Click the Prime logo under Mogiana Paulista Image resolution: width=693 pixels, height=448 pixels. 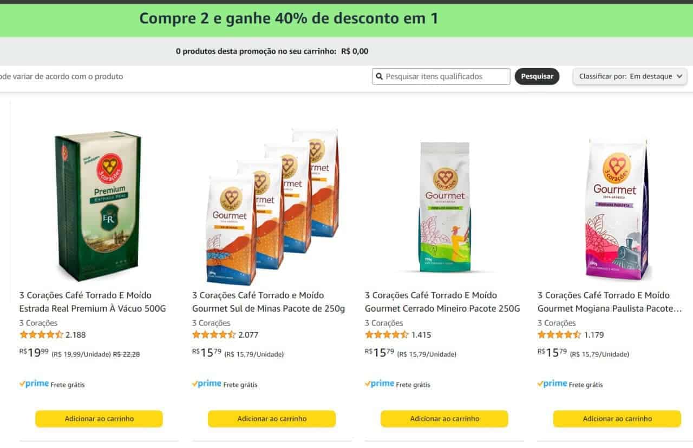tap(552, 384)
